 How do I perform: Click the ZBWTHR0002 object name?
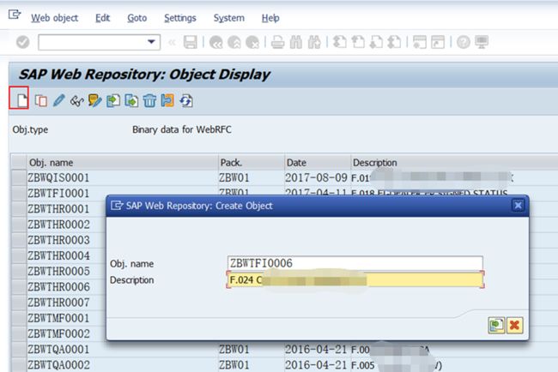pos(58,225)
